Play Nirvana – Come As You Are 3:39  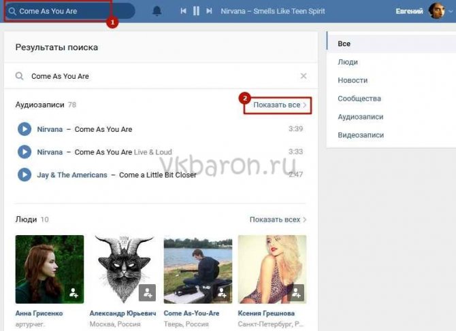click(25, 129)
